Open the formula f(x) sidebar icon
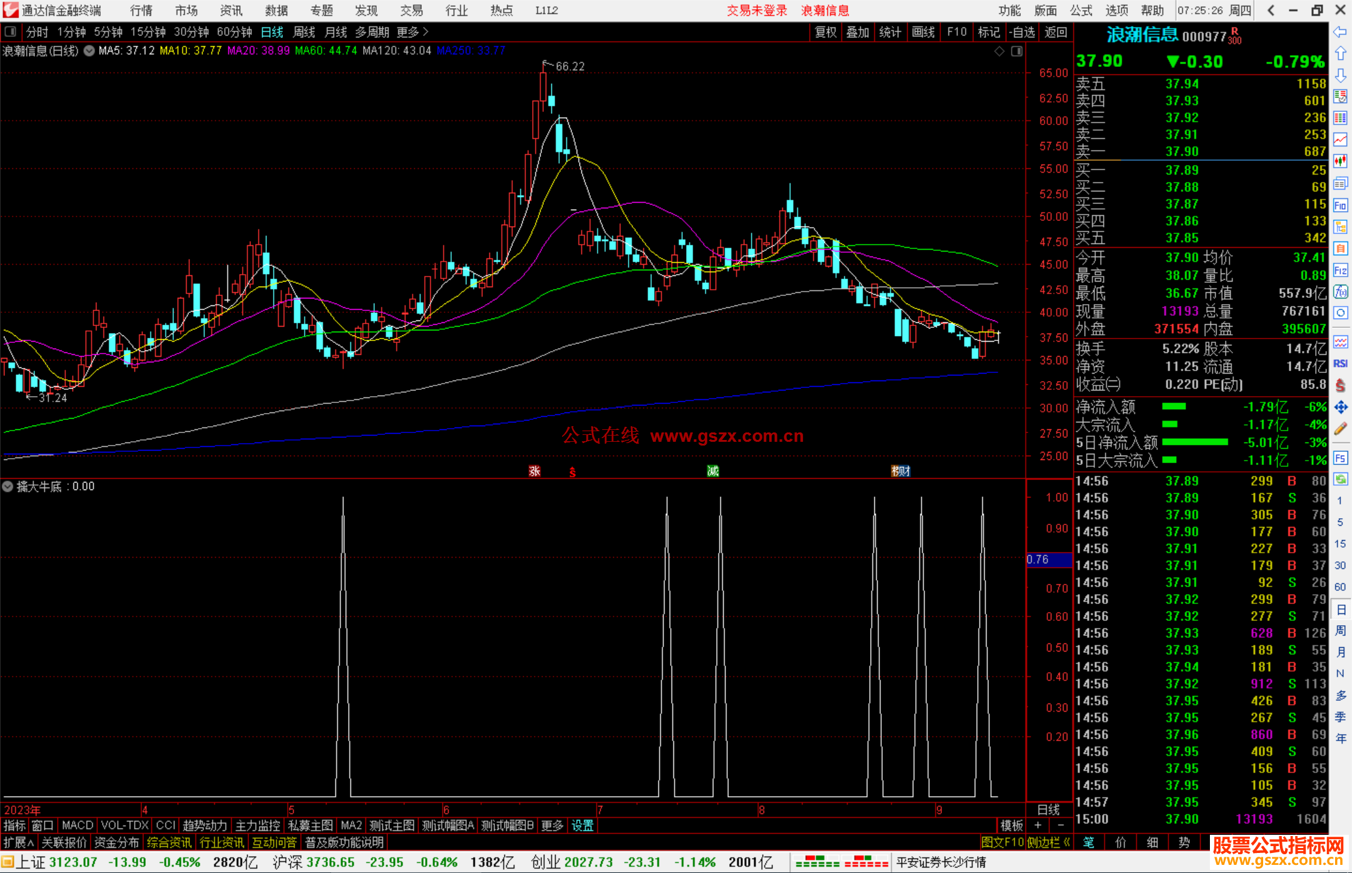This screenshot has height=873, width=1352. (1340, 292)
